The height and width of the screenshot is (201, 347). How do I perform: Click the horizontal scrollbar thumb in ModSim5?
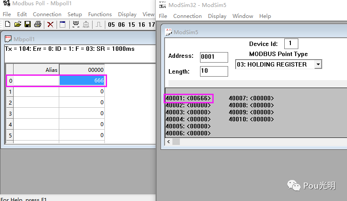[176, 141]
